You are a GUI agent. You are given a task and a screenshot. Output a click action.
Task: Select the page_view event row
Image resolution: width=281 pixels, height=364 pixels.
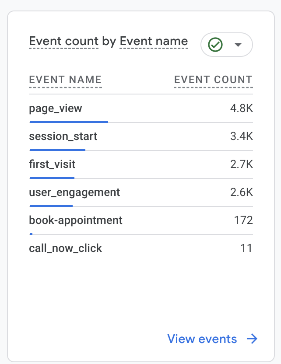coord(56,108)
